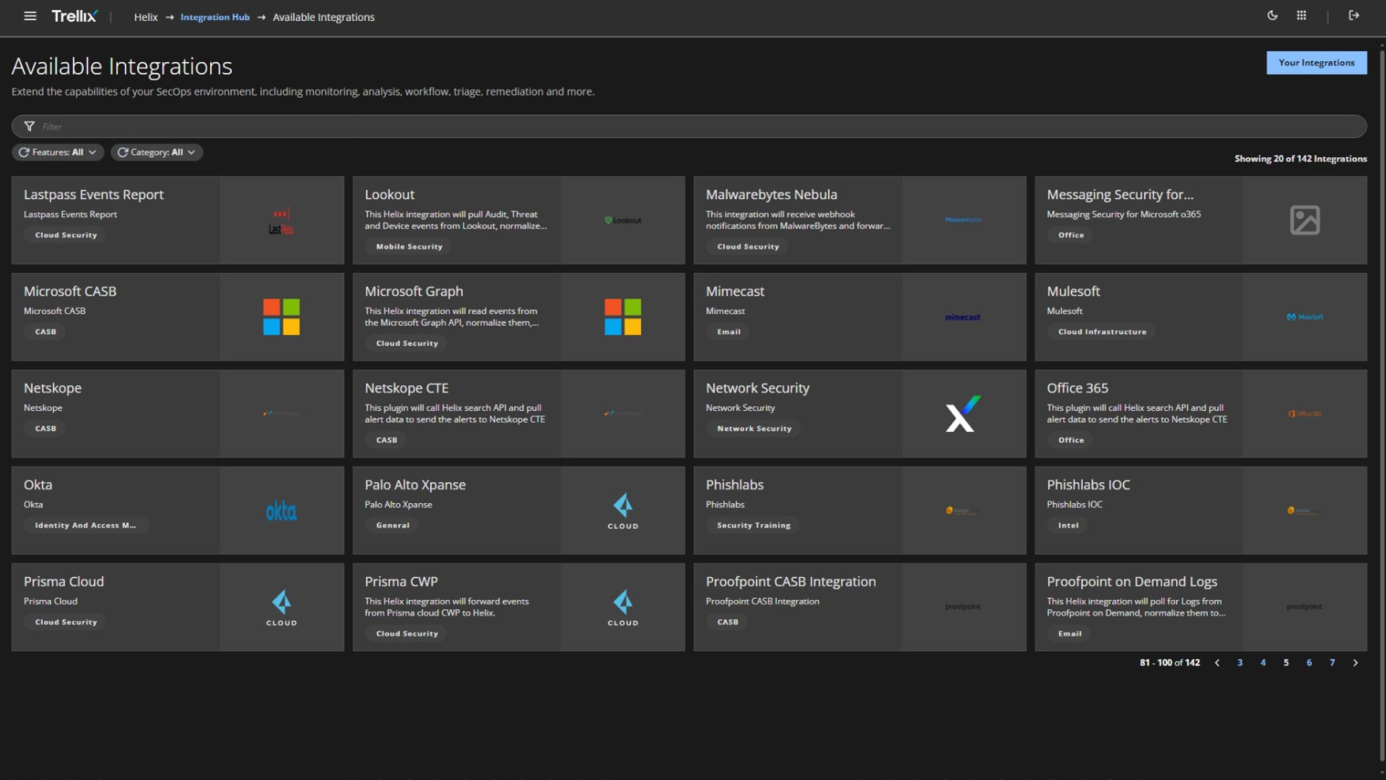Image resolution: width=1386 pixels, height=780 pixels.
Task: Click the Netskope logo on Netskope card
Action: (x=281, y=413)
